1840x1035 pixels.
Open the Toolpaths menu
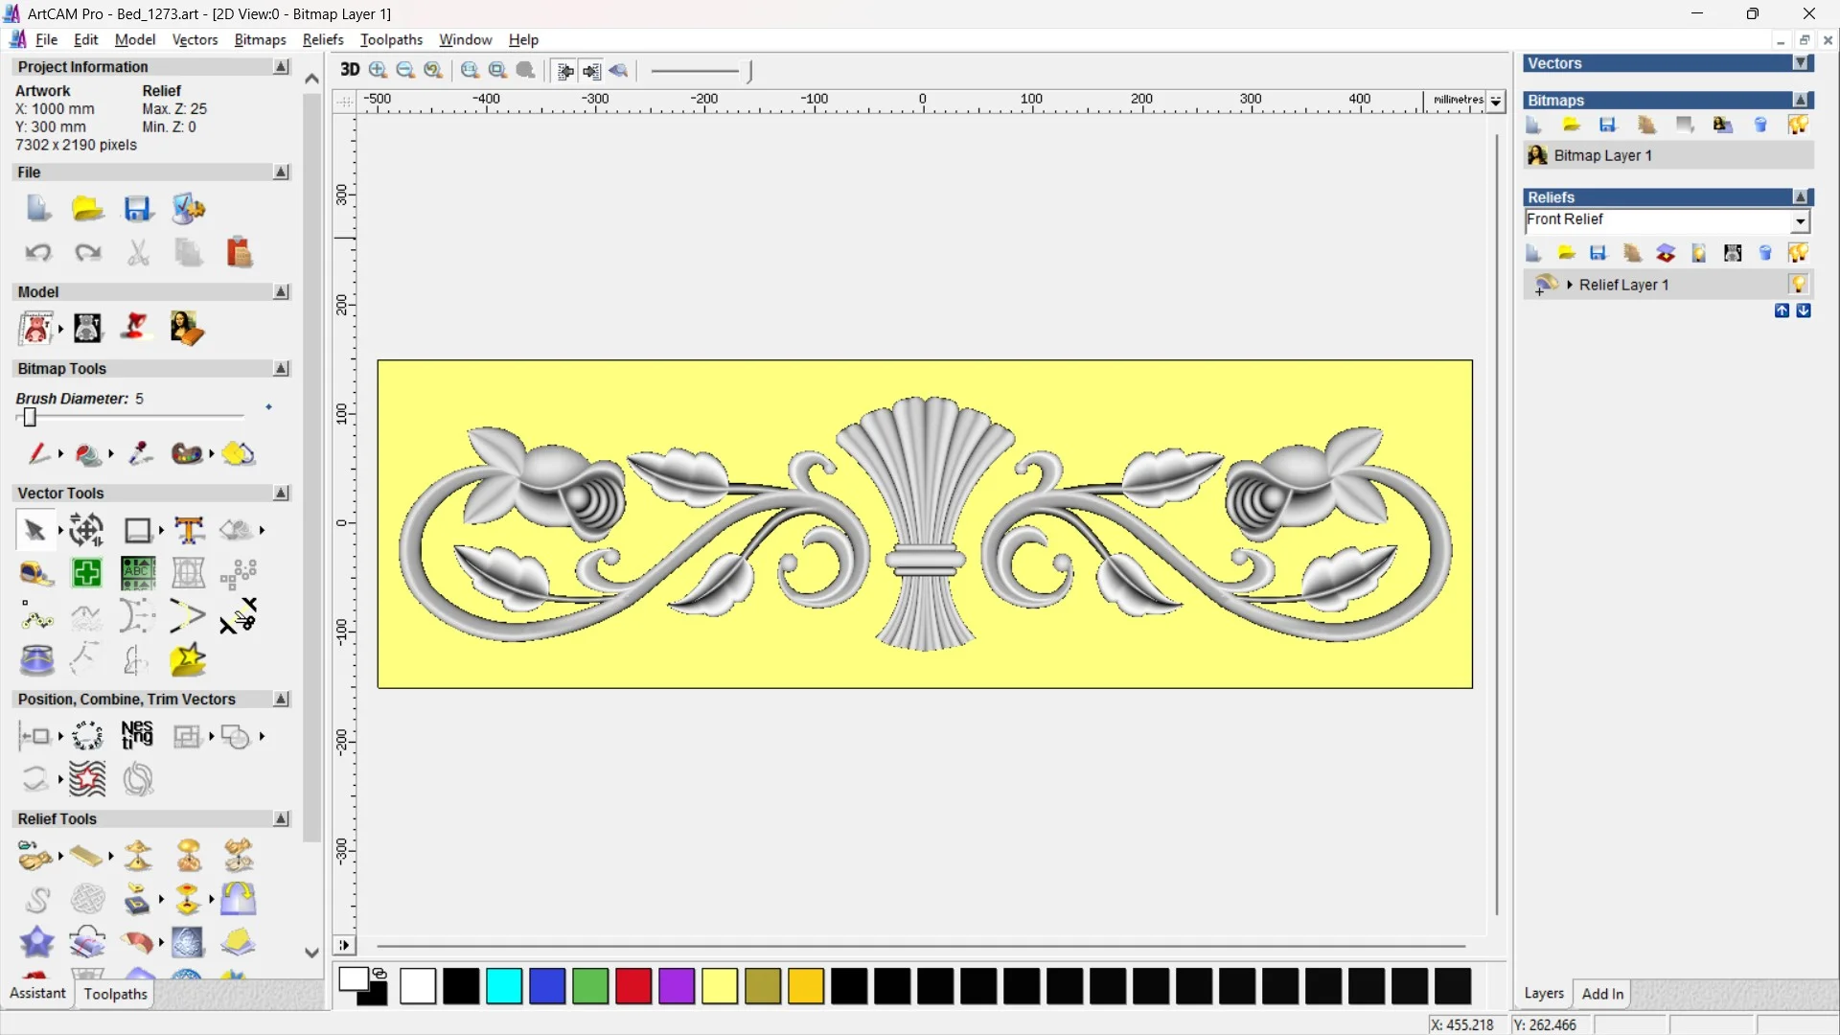[x=391, y=39]
